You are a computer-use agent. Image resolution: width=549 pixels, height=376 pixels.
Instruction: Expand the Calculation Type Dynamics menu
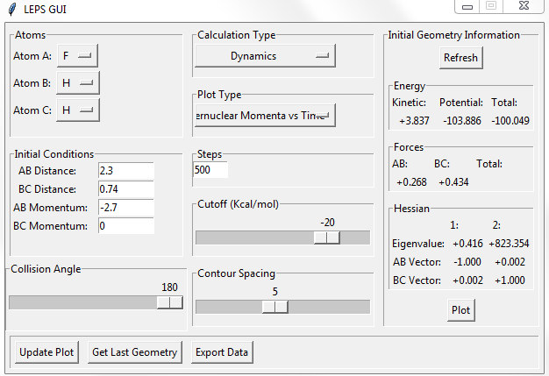(265, 56)
